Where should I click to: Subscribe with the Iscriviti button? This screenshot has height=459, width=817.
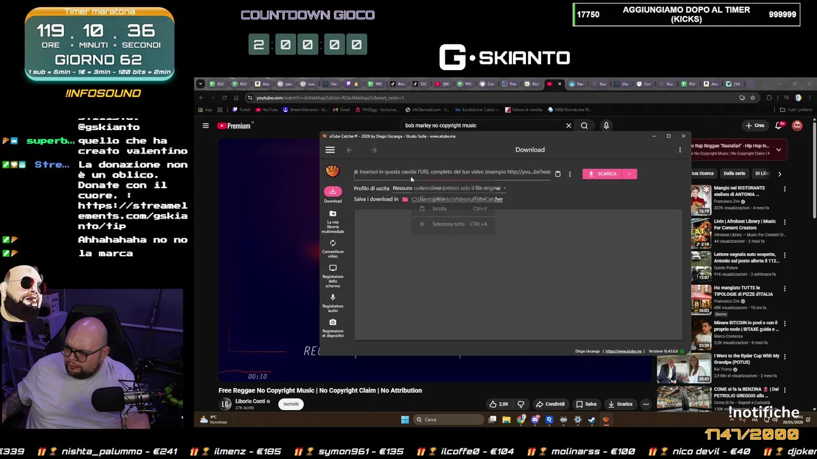[291, 404]
